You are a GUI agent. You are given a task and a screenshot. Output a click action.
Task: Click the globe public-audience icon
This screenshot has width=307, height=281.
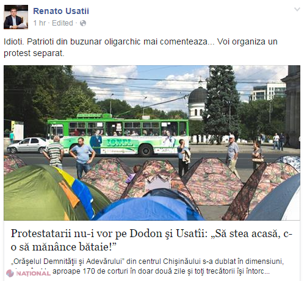(x=83, y=23)
